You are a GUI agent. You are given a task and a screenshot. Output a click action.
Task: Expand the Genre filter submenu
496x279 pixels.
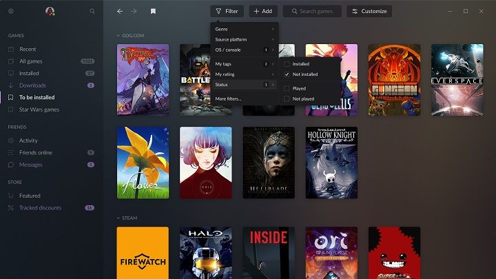click(245, 29)
